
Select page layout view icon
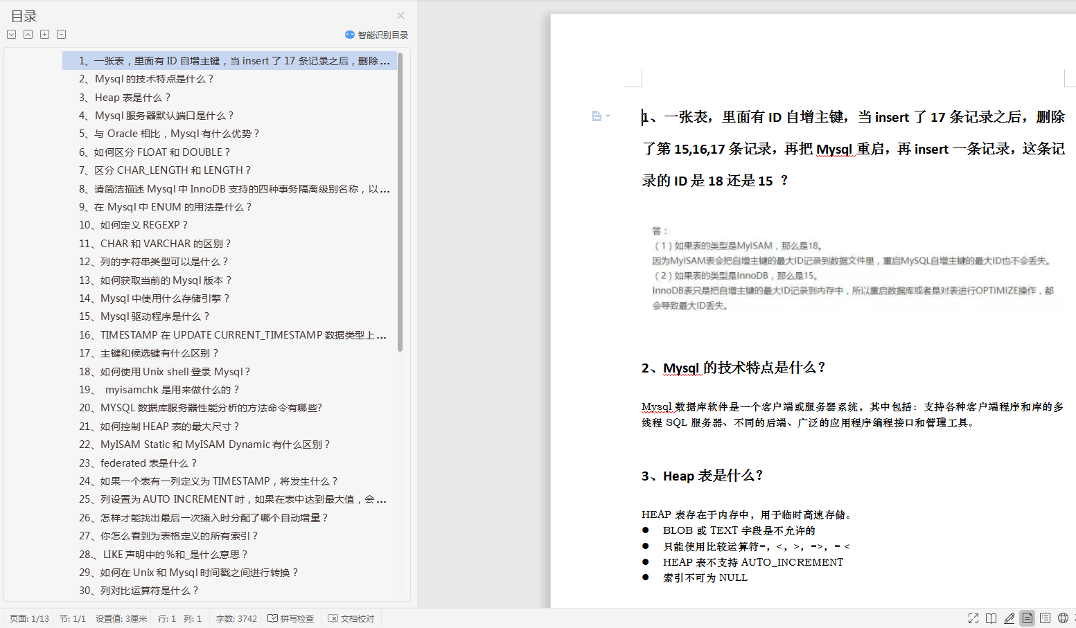(1028, 618)
